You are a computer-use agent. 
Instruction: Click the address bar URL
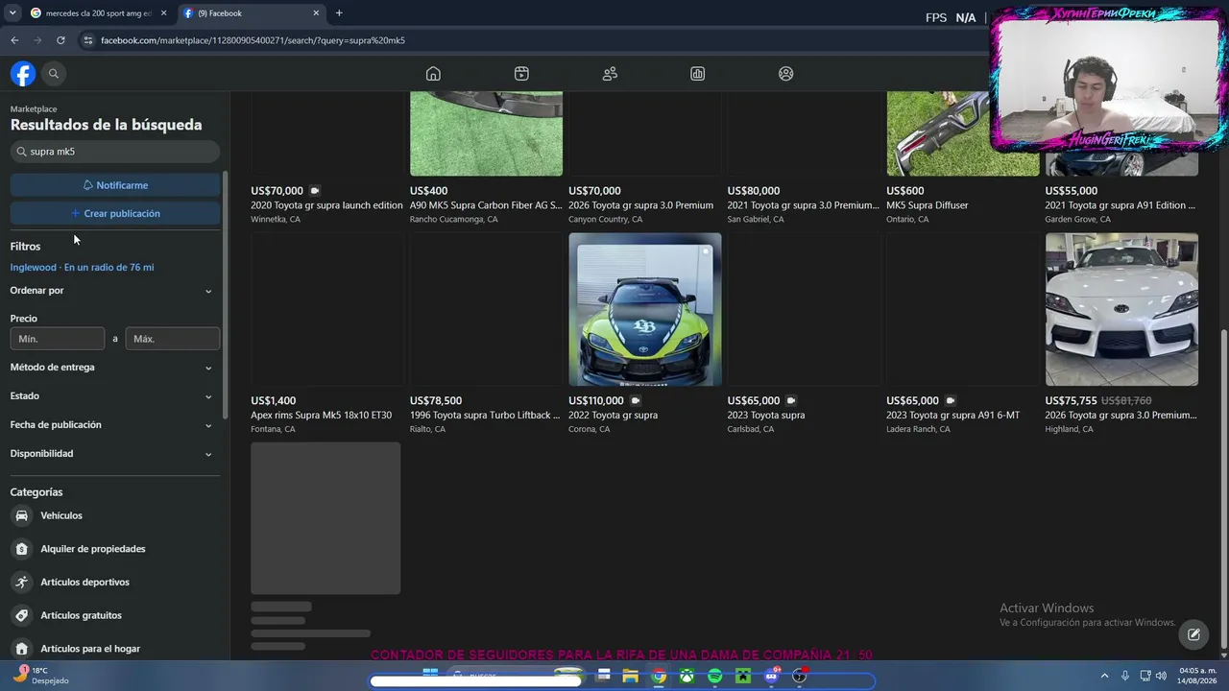click(x=253, y=40)
